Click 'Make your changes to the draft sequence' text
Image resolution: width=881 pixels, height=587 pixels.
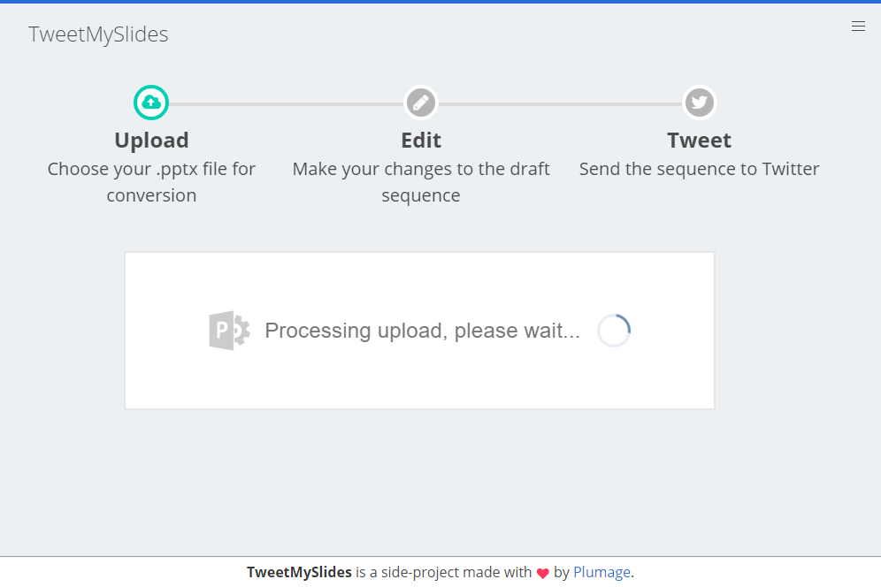tap(421, 182)
